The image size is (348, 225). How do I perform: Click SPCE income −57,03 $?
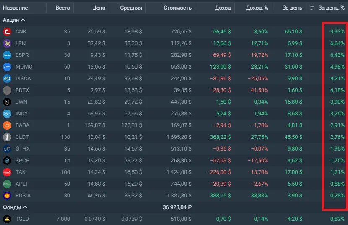pos(221,161)
